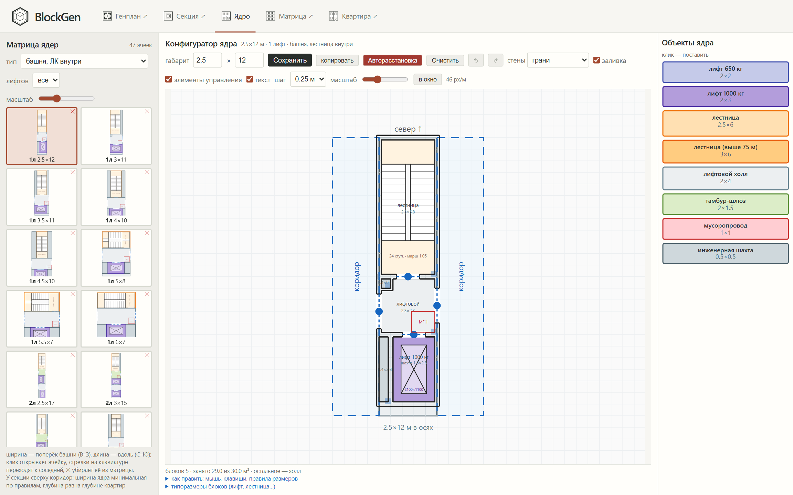Click the Очистить button

tap(445, 60)
